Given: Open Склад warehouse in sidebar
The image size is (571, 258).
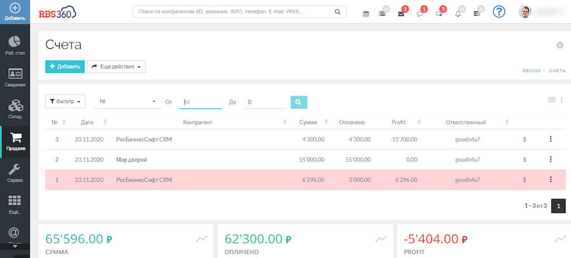Looking at the screenshot, I should click(x=15, y=108).
